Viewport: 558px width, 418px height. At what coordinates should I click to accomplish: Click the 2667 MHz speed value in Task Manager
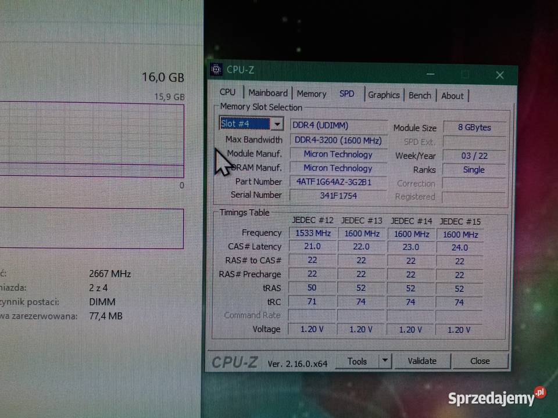point(110,274)
